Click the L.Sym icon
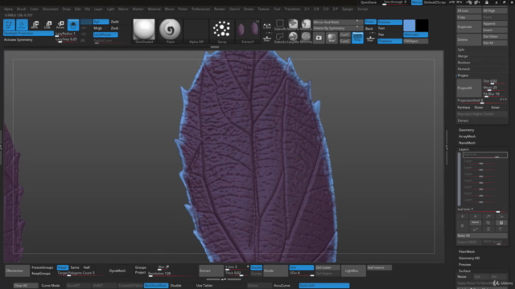Image resolution: width=515 pixels, height=289 pixels. click(267, 26)
